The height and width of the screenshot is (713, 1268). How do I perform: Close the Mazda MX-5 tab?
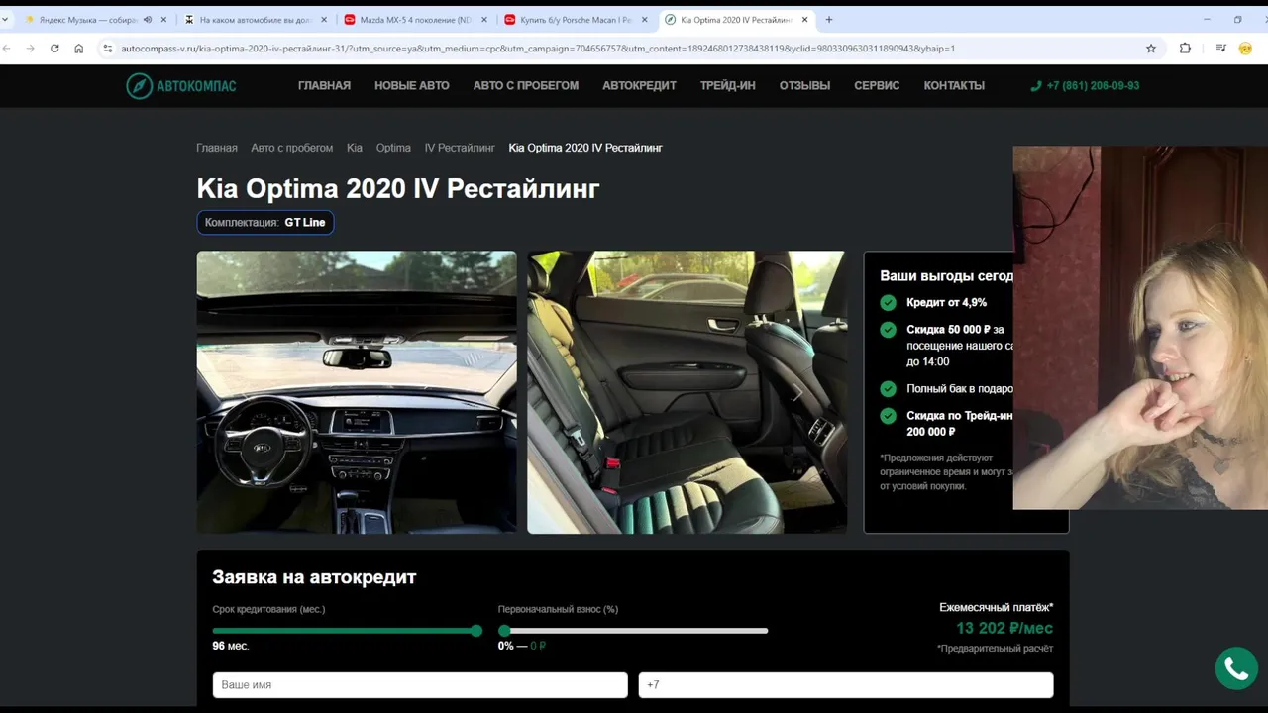484,20
